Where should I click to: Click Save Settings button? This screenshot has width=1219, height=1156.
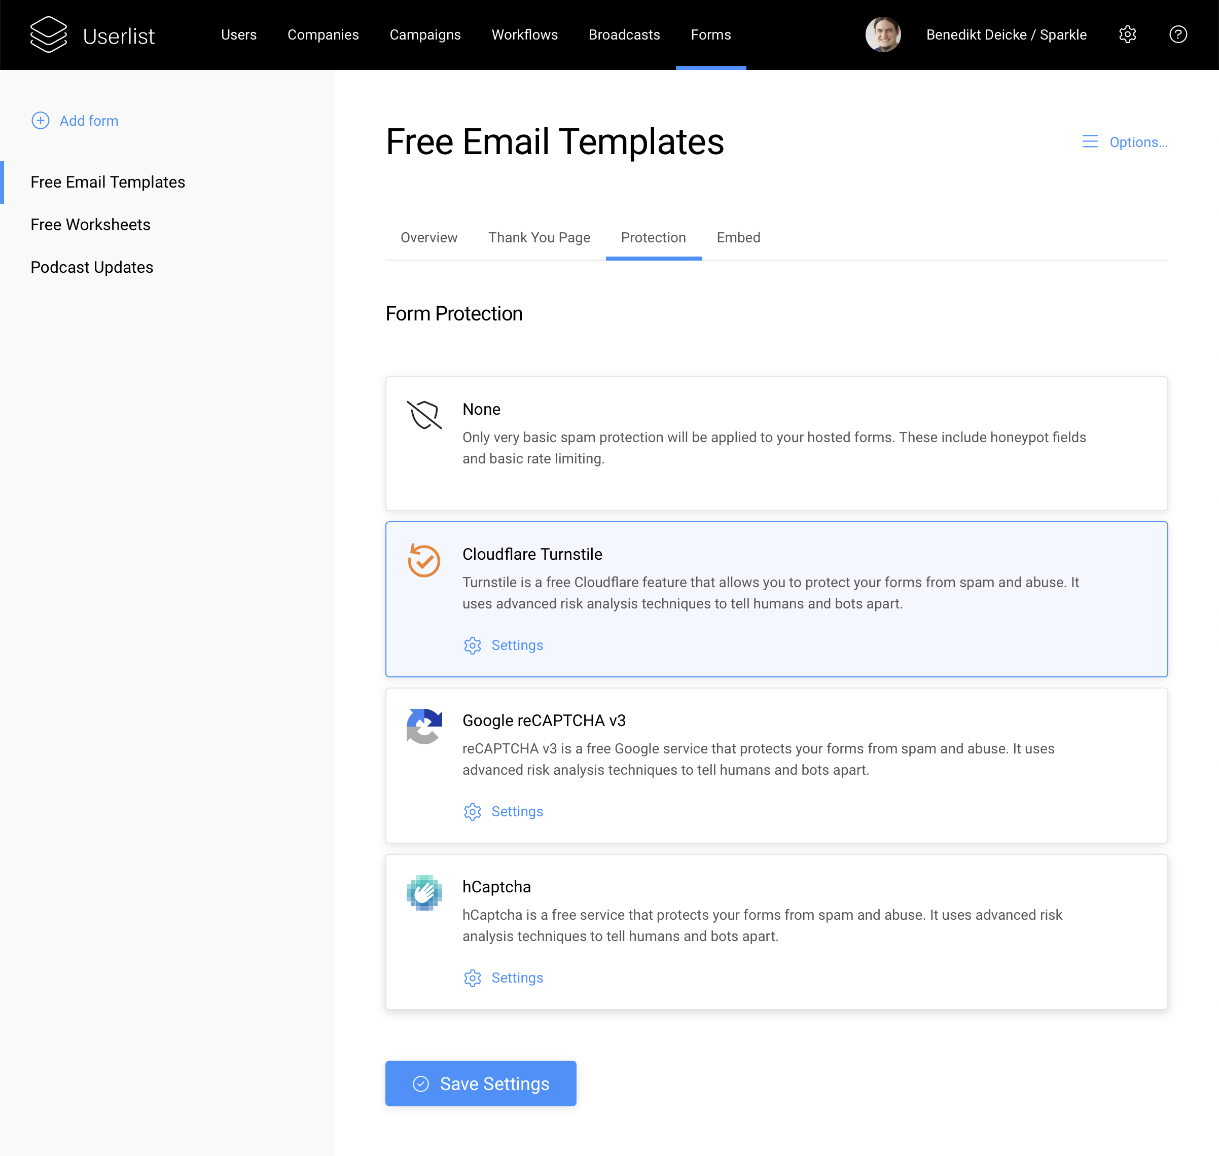pos(481,1083)
